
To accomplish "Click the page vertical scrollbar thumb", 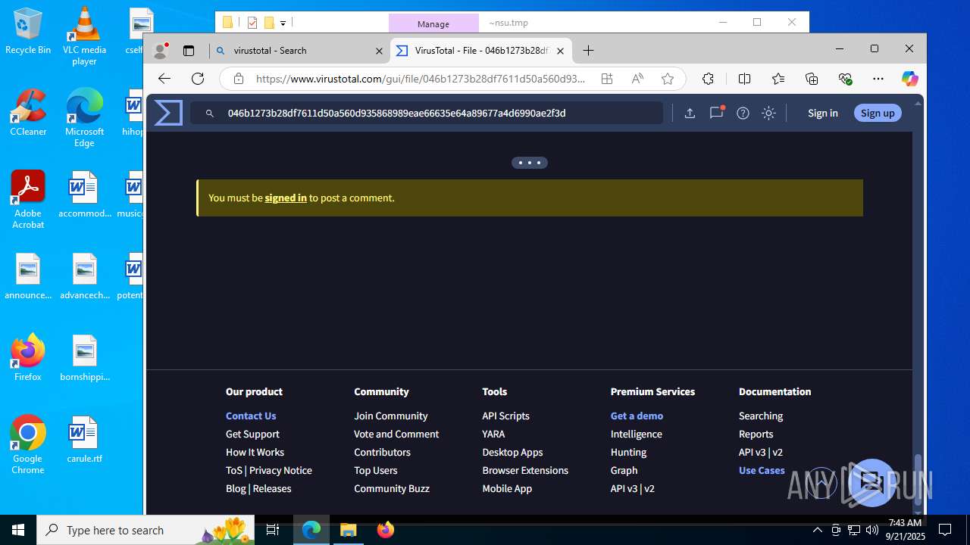I will (919, 478).
